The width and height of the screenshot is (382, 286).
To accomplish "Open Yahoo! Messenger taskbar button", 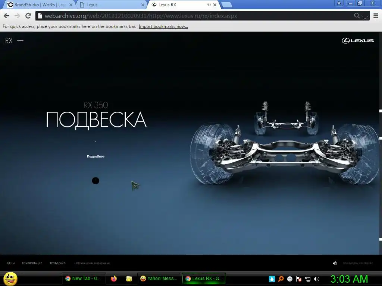I will coord(159,279).
